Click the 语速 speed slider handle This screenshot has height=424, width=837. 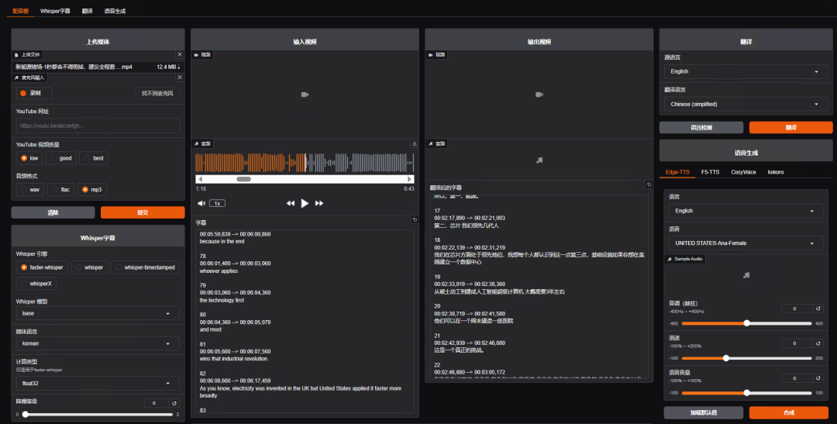[x=726, y=358]
